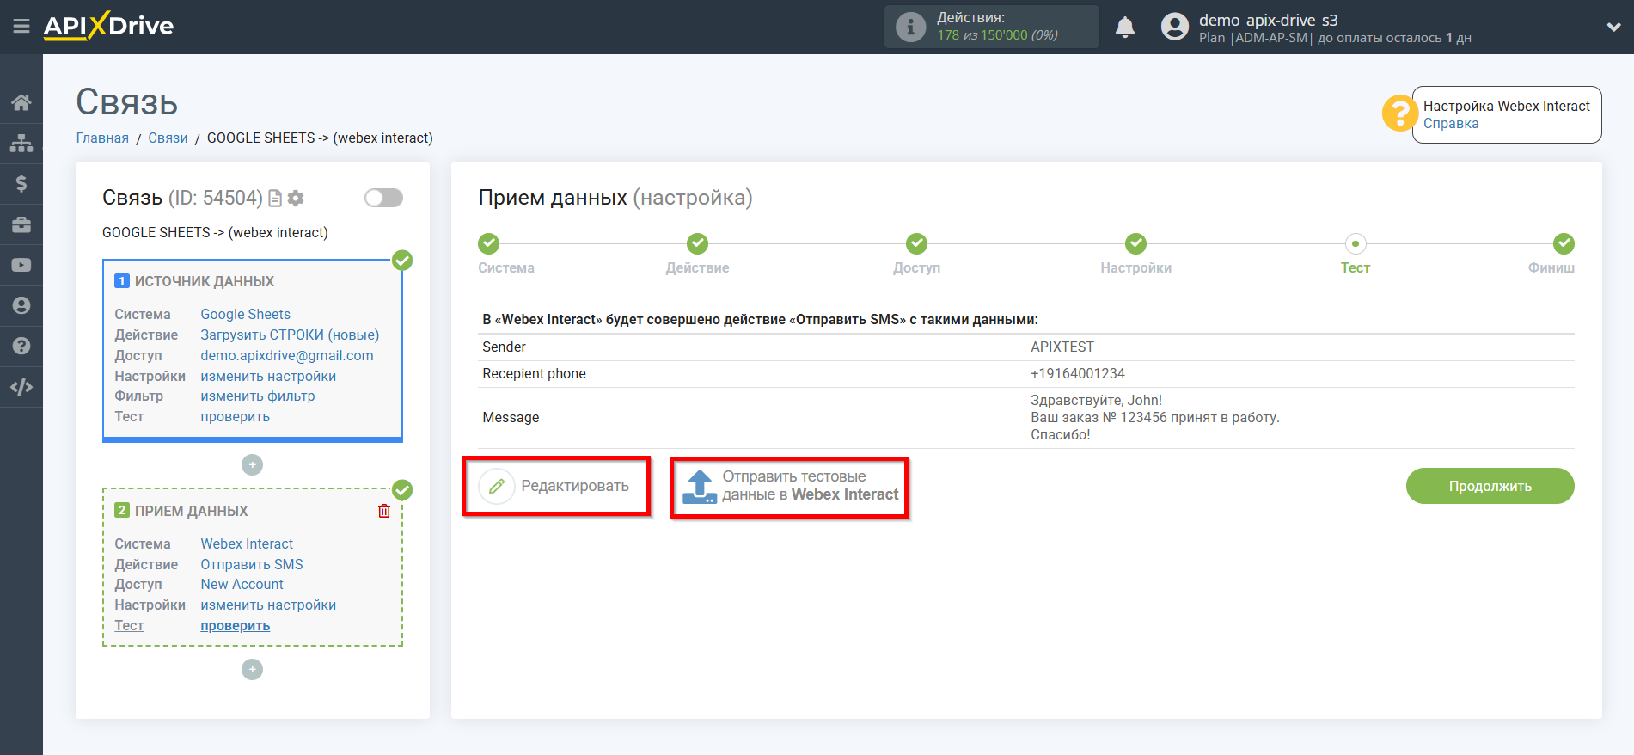
Task: Open Webex Interact system link
Action: (x=247, y=544)
